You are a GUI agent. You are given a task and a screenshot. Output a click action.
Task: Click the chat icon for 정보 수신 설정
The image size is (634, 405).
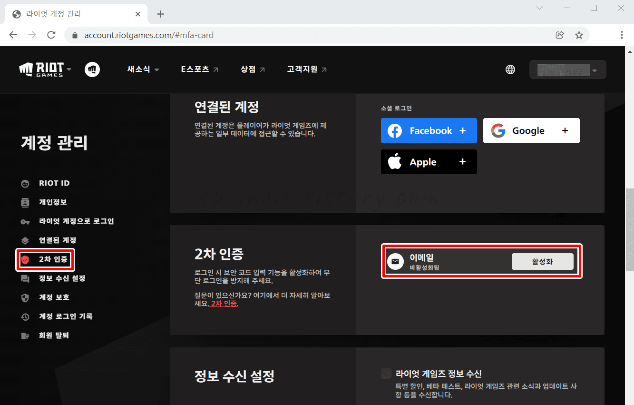click(x=25, y=279)
